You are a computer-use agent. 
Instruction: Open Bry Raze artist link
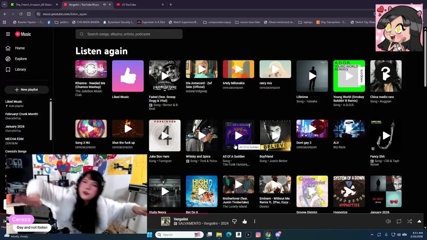[339, 147]
